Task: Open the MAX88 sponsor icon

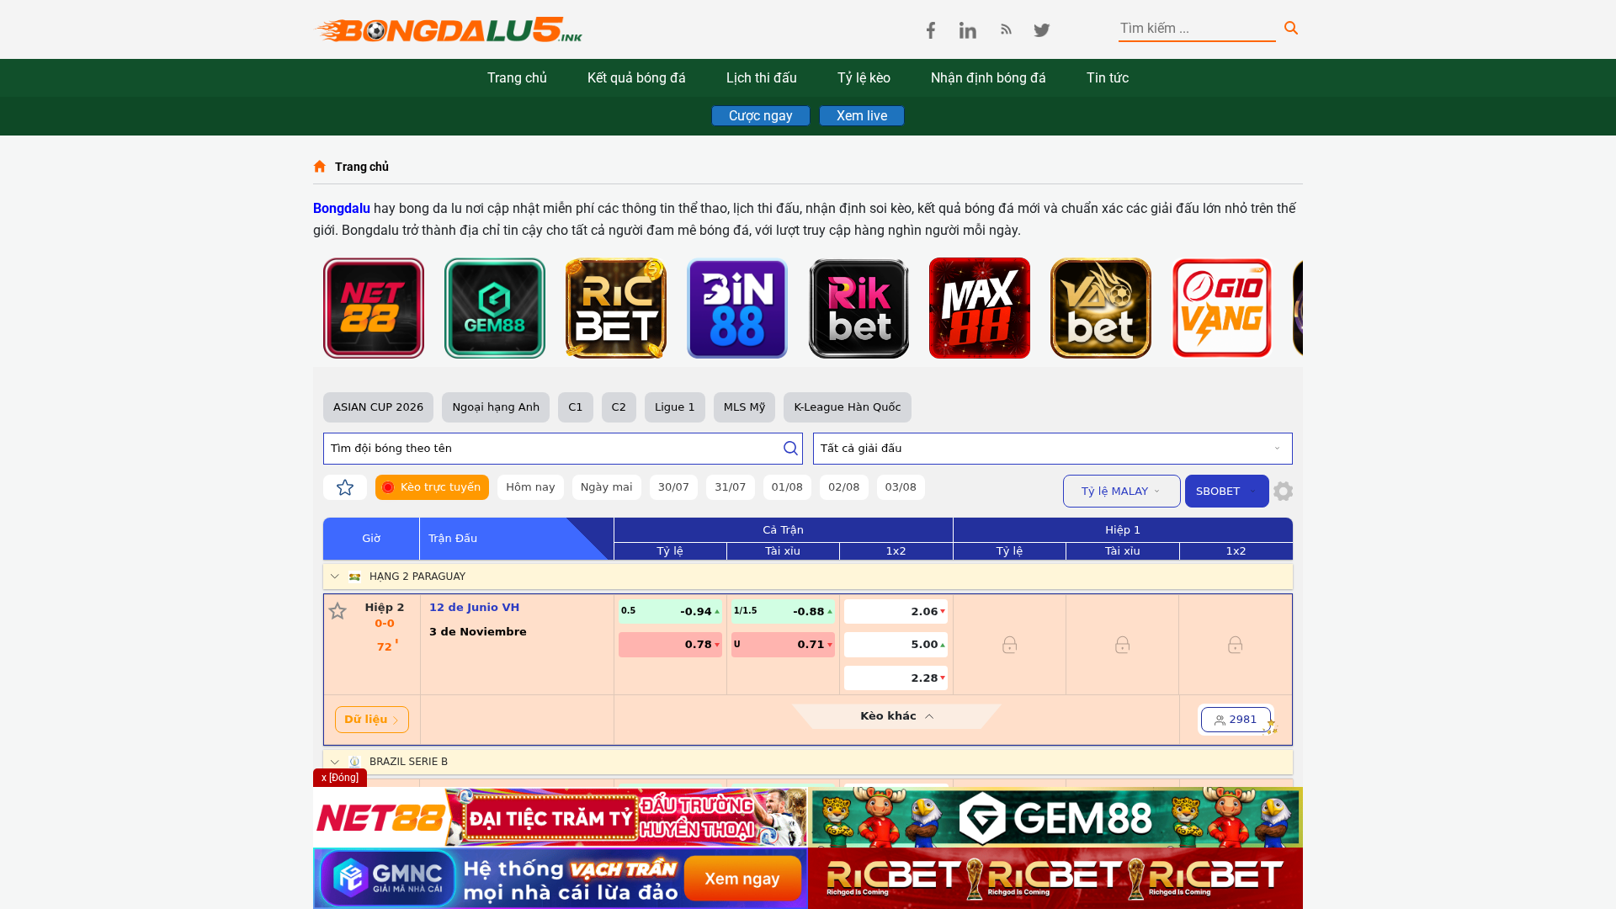Action: pyautogui.click(x=980, y=308)
